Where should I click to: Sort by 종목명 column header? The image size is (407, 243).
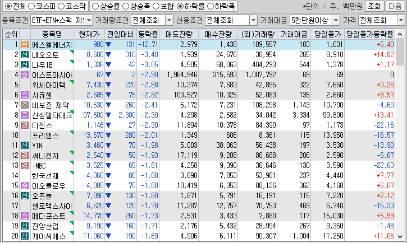(52, 34)
